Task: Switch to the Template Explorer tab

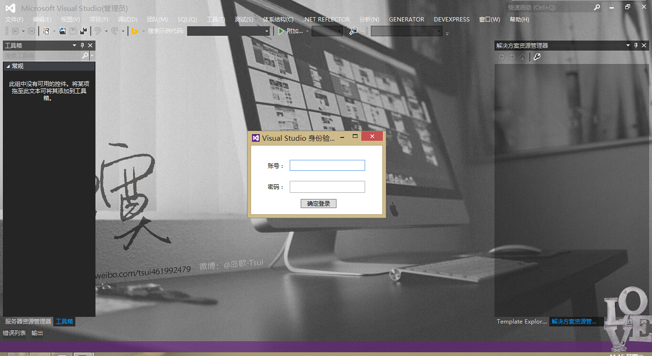Action: coord(522,322)
